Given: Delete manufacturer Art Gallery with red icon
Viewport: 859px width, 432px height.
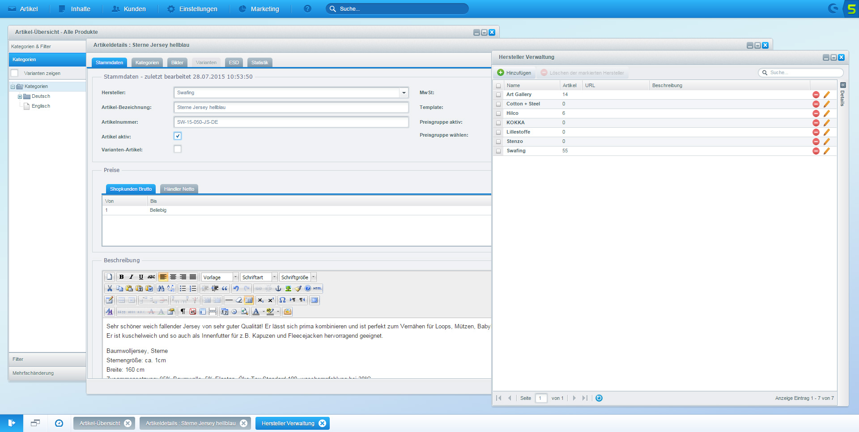Looking at the screenshot, I should click(816, 95).
